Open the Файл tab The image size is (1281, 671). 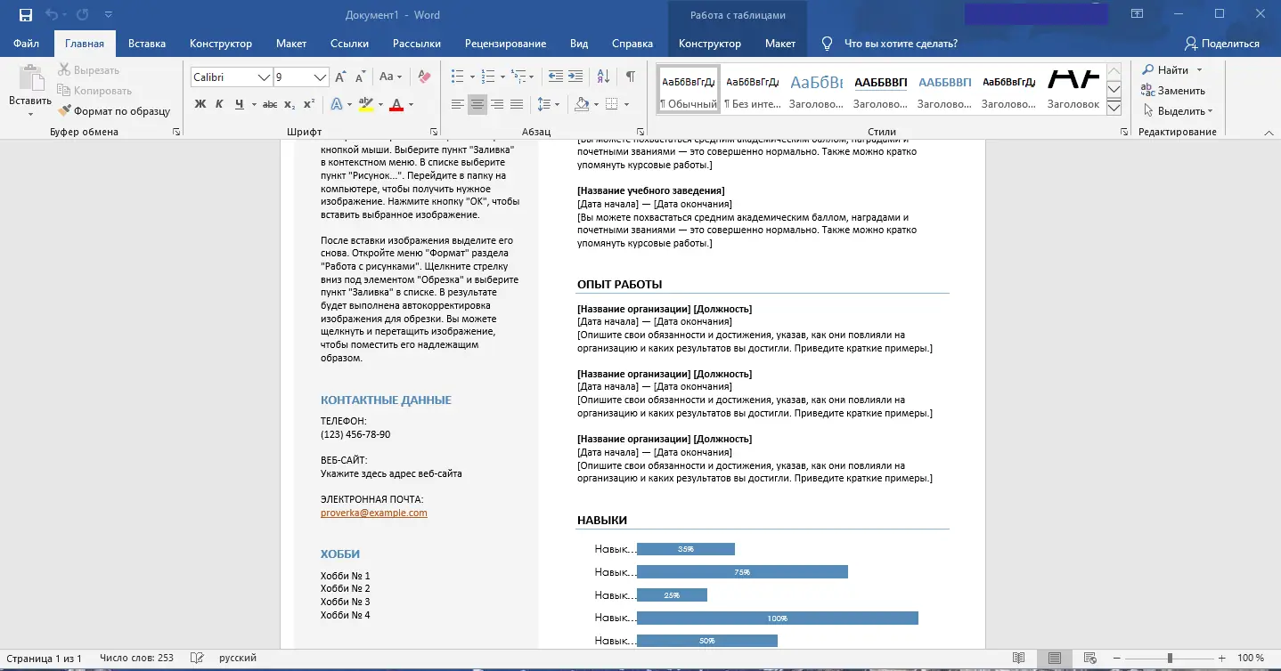pyautogui.click(x=26, y=44)
